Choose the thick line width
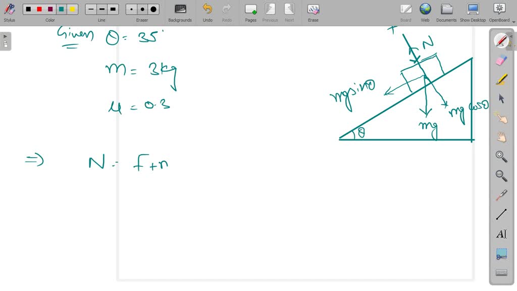Image resolution: width=517 pixels, height=291 pixels. click(113, 9)
